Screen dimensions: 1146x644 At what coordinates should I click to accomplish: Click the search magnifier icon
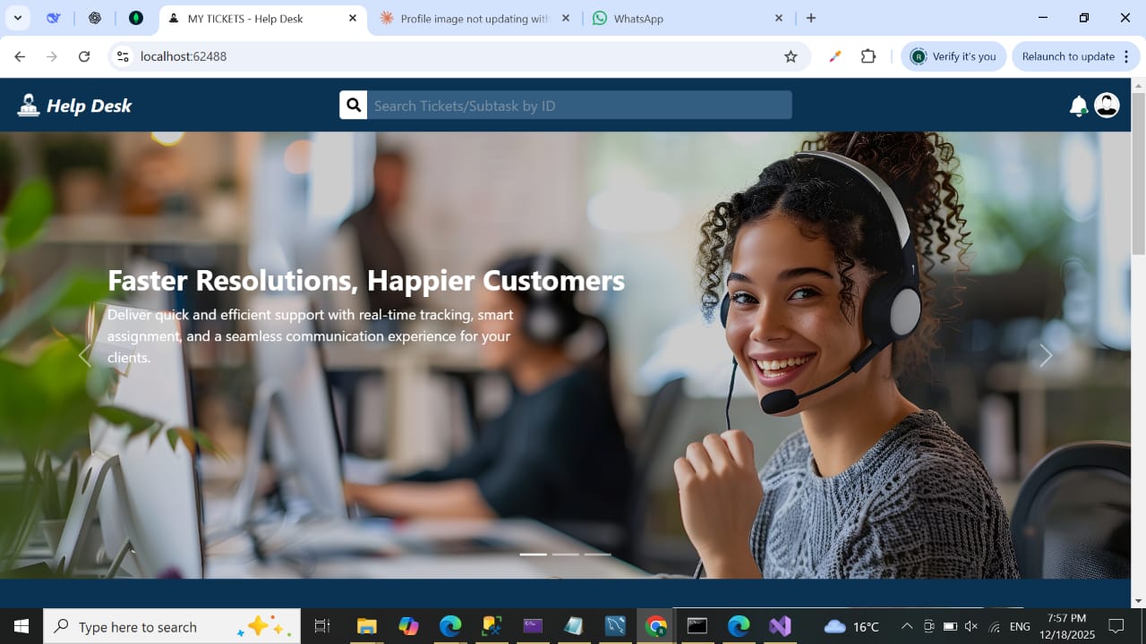(x=354, y=106)
